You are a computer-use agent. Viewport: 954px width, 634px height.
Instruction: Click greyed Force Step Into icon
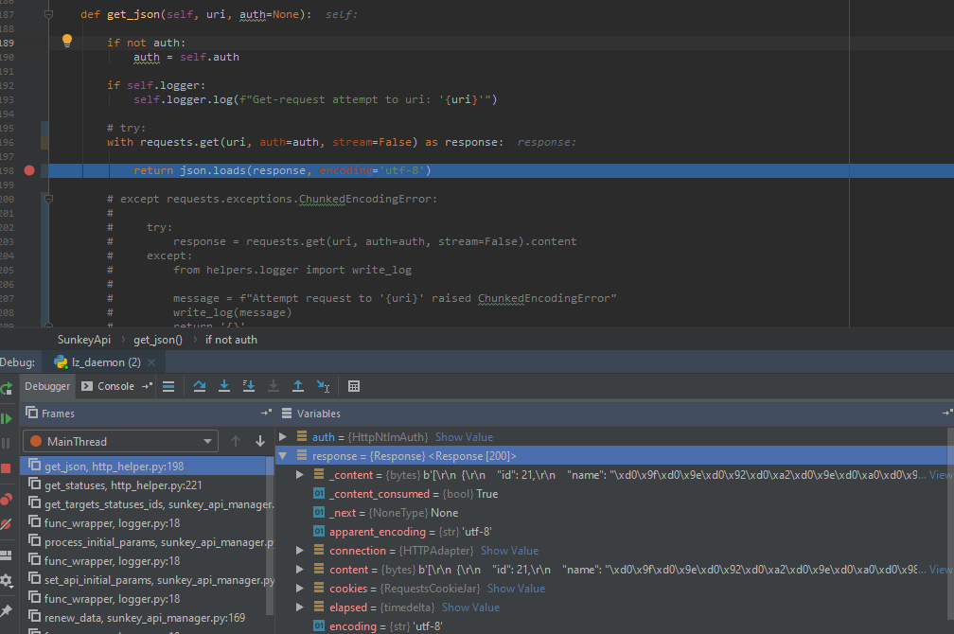click(274, 386)
